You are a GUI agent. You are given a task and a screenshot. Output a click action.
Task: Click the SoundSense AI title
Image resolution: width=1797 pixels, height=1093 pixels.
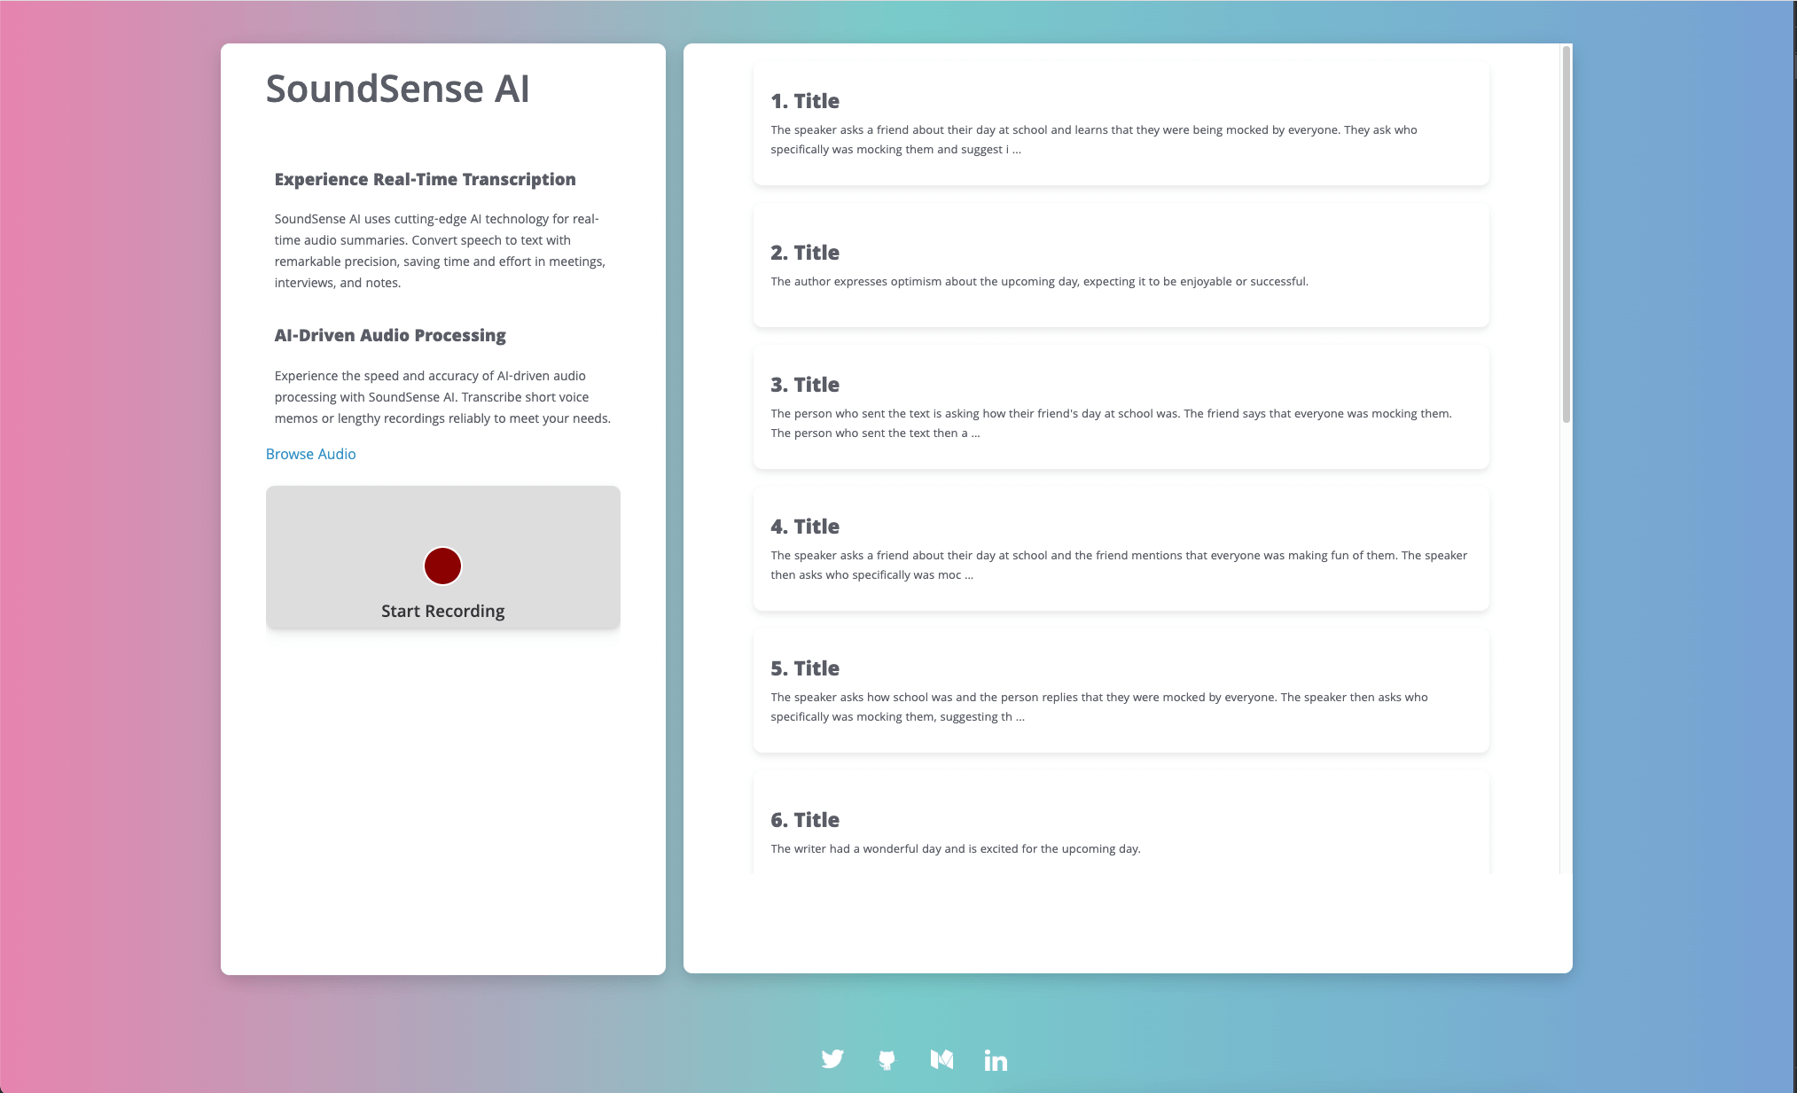(x=397, y=89)
